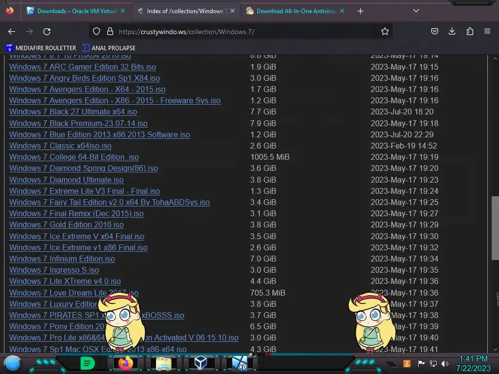499x374 pixels.
Task: Click the orange tray application icon
Action: click(x=407, y=363)
